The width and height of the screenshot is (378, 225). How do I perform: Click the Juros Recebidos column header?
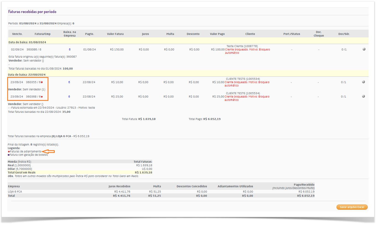120,186
